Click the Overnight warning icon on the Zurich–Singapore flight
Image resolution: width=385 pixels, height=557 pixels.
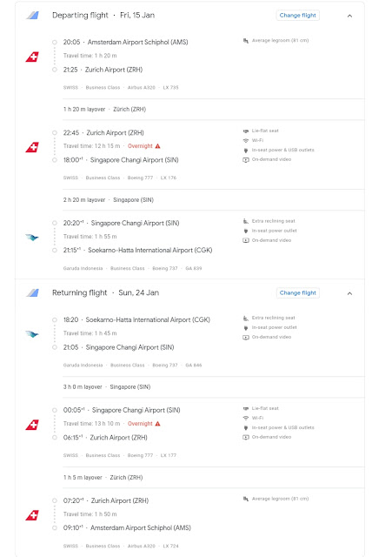coord(158,146)
